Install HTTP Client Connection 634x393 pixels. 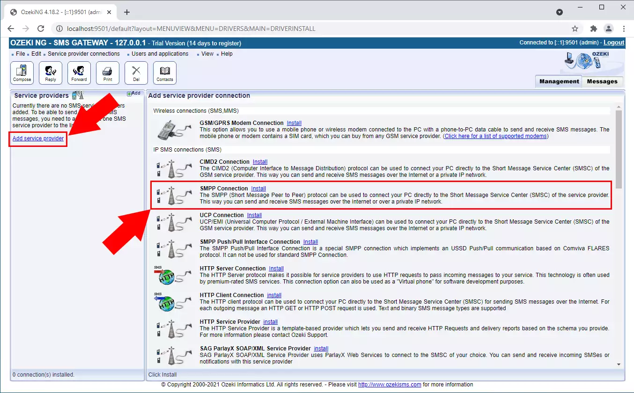point(274,295)
